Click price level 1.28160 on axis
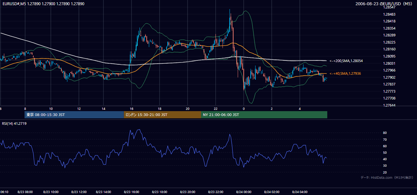Viewport: 417px width, 195px height. pyautogui.click(x=389, y=49)
